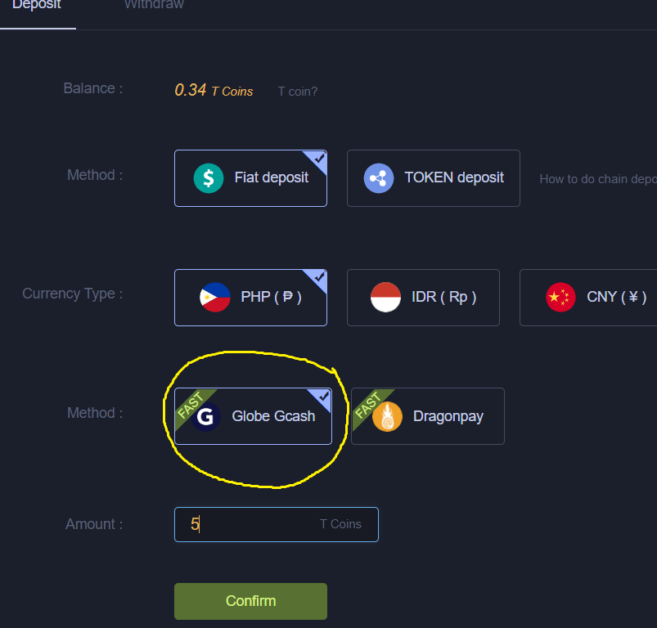This screenshot has height=628, width=657.
Task: Select Dragonpay payment method
Action: click(428, 416)
